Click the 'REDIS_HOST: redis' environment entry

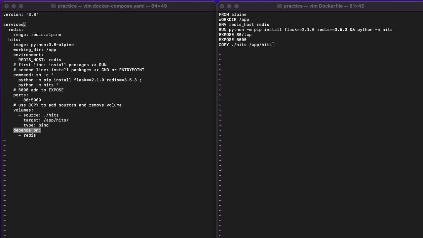pos(40,60)
